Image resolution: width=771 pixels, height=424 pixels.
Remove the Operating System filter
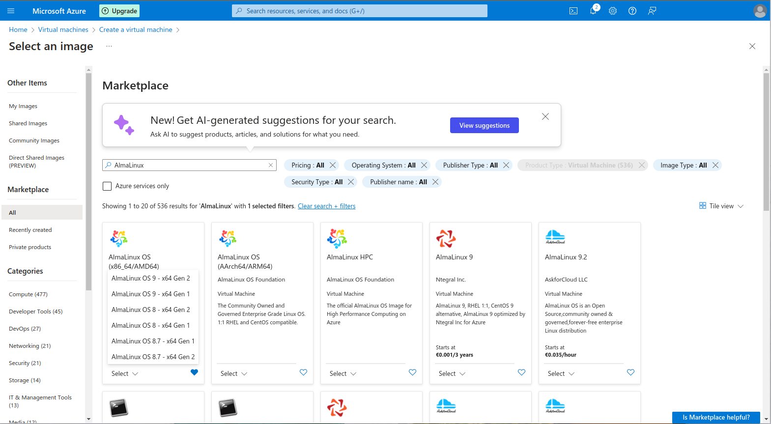(424, 165)
